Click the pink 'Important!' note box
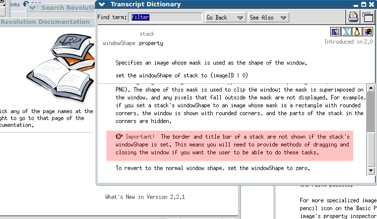The image size is (377, 219). [x=230, y=146]
